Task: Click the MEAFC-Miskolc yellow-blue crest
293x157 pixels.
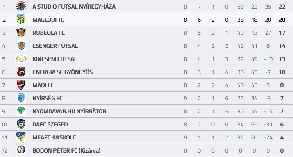Action: (21, 137)
